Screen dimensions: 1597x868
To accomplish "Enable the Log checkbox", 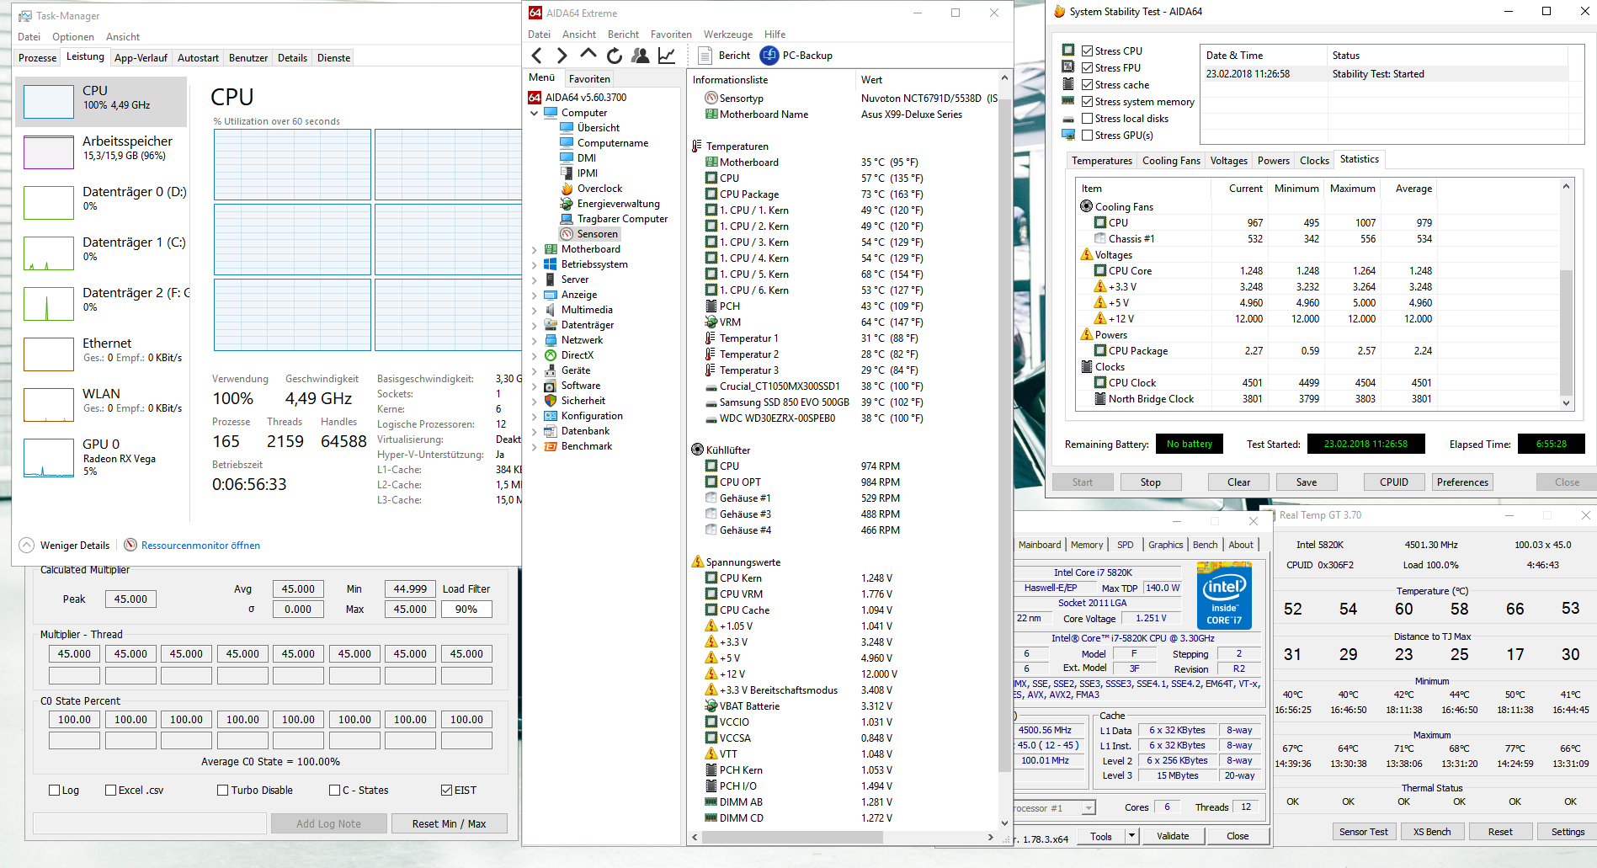I will coord(55,791).
